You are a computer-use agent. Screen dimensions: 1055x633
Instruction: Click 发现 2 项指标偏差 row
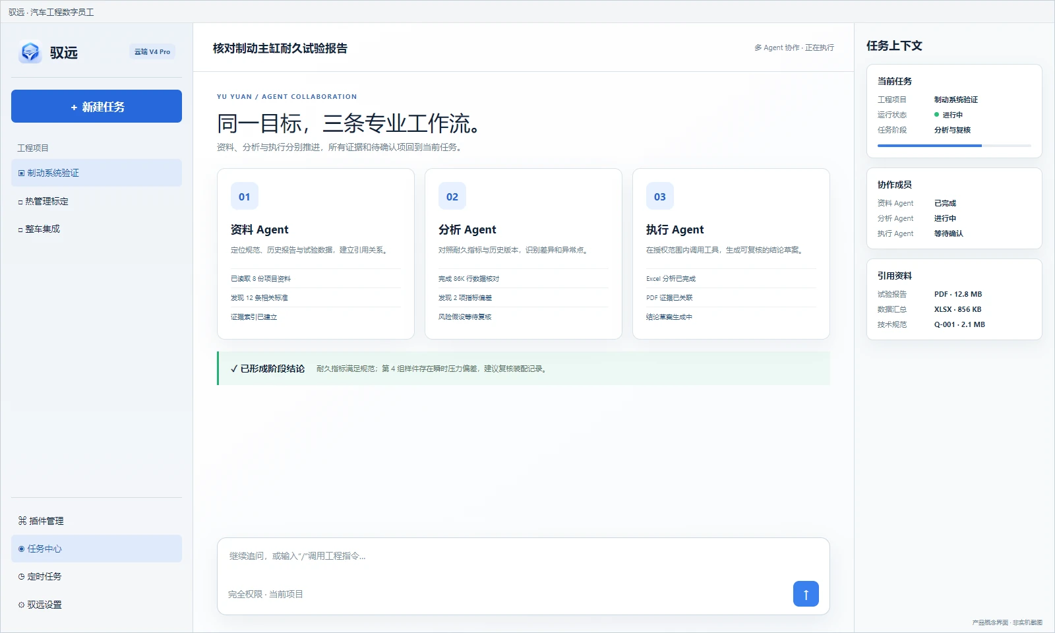(524, 297)
